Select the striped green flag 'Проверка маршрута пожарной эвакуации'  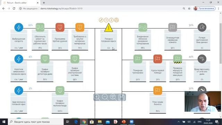click(x=178, y=59)
